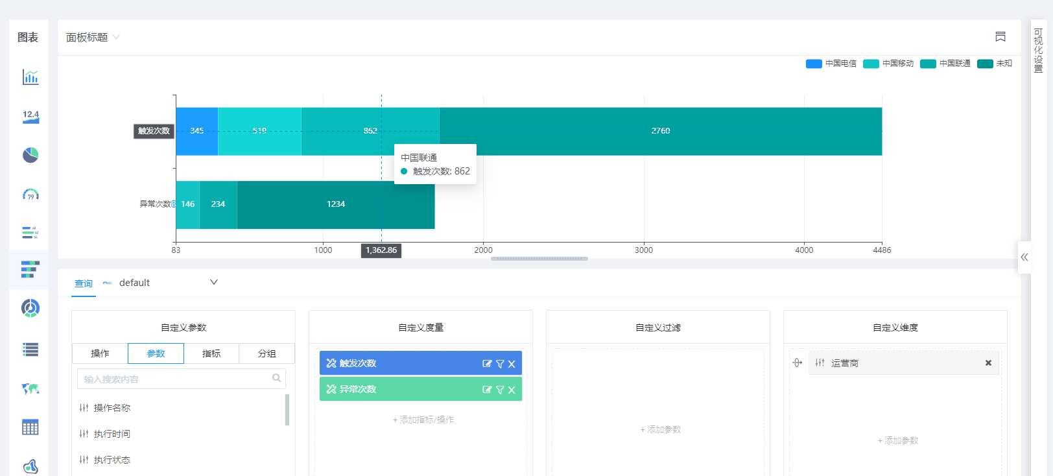Remove the 触发次数 measure
Viewport: 1053px width, 476px height.
coord(512,364)
